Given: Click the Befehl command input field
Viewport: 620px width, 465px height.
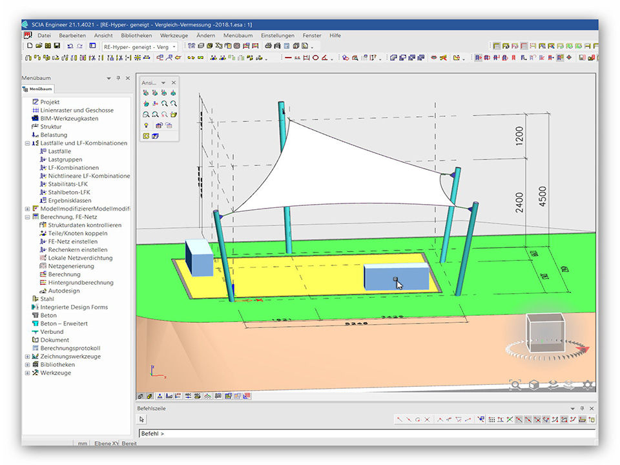Looking at the screenshot, I should (x=362, y=433).
